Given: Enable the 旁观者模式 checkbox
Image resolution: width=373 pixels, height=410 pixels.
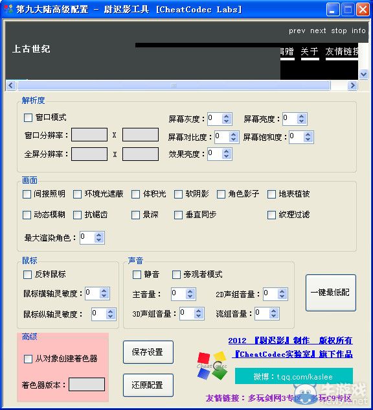Looking at the screenshot, I should click(x=176, y=275).
